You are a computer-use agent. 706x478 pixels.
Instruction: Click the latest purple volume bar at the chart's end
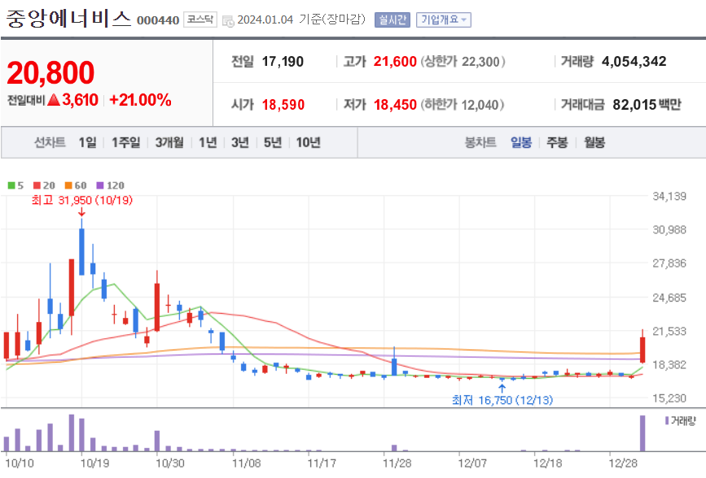(x=642, y=433)
